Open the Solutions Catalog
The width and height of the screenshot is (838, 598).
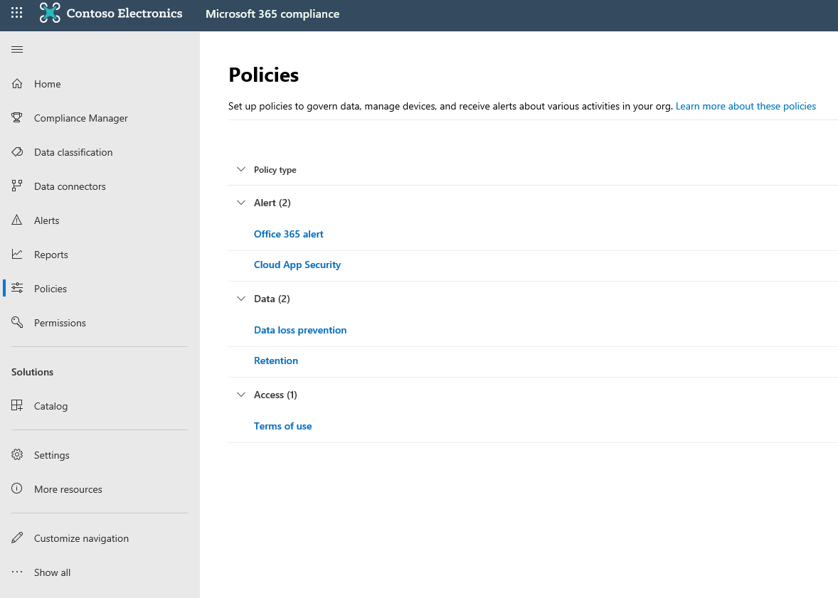[x=51, y=405]
